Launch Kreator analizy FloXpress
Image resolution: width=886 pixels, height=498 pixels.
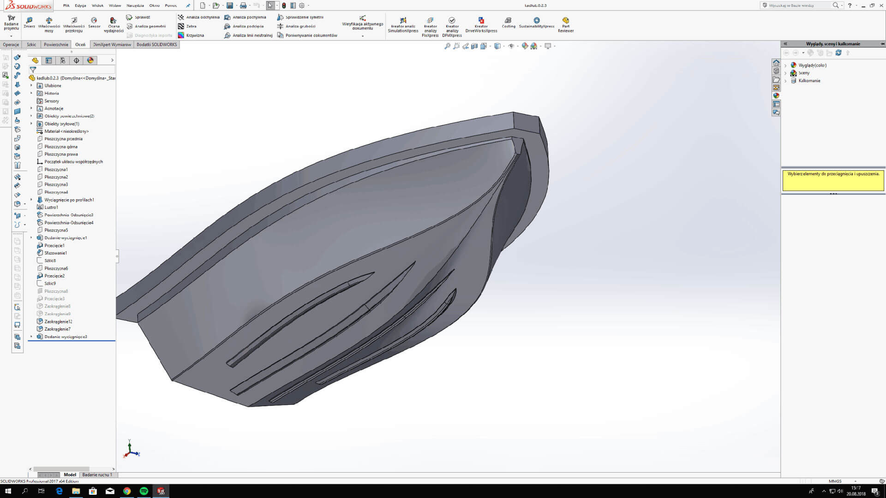430,27
